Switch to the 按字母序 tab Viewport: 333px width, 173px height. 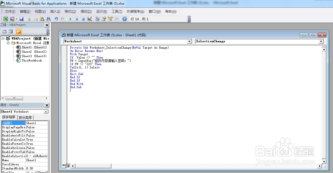tap(9, 117)
